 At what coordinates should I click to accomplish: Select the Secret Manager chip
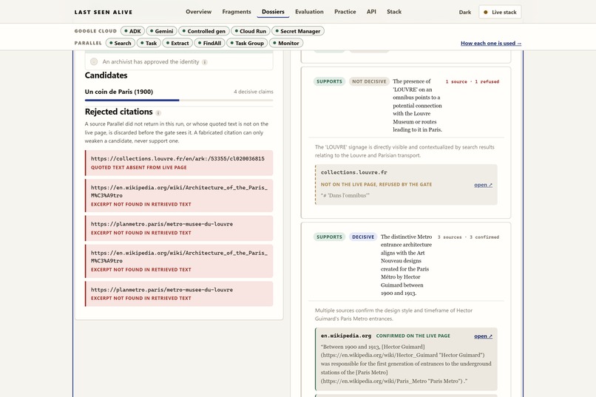[x=298, y=31]
